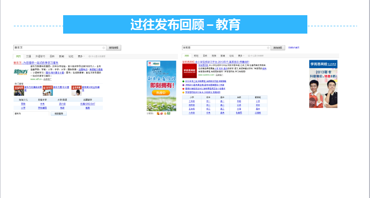Click the search field containing 学而思

point(226,48)
